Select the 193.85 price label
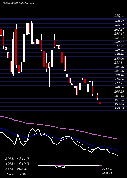 tap(119, 104)
